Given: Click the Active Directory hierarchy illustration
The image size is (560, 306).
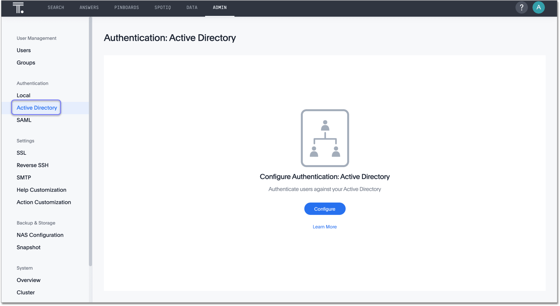Looking at the screenshot, I should (x=325, y=138).
